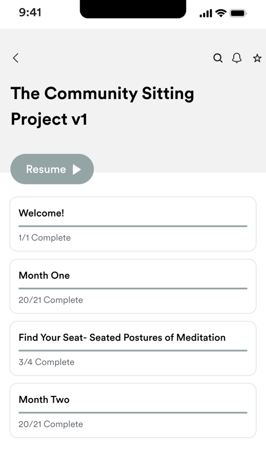Open the Welcome! section card

click(133, 224)
